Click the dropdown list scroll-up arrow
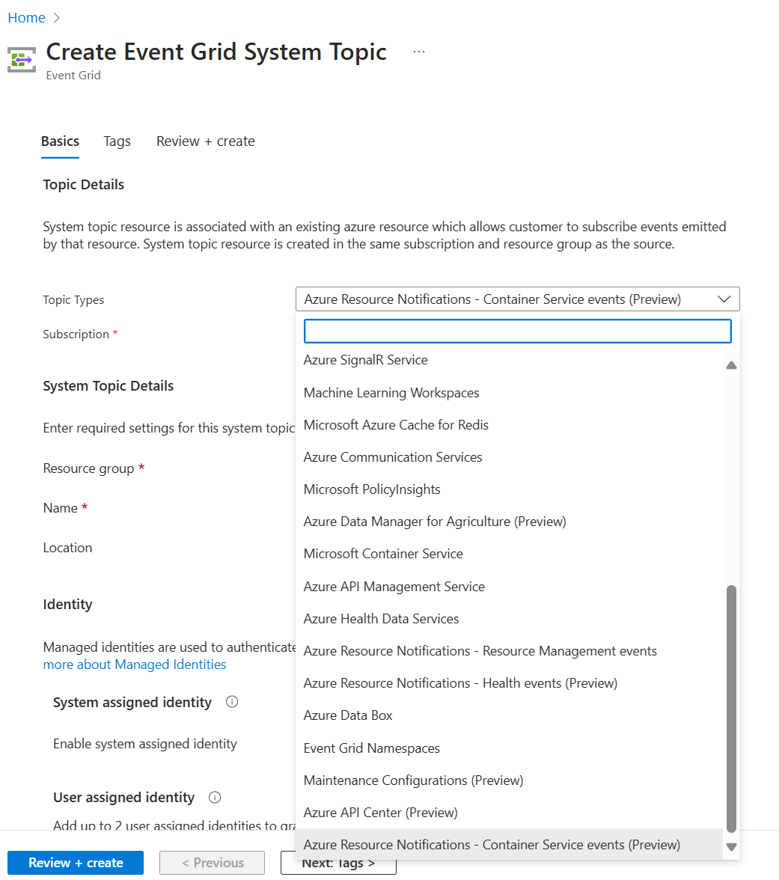The image size is (779, 880). (731, 365)
